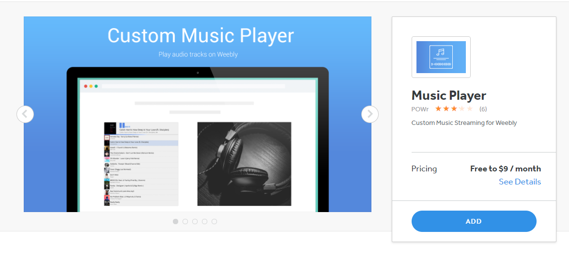View the 6 reviews count
The height and width of the screenshot is (260, 569).
pyautogui.click(x=483, y=109)
